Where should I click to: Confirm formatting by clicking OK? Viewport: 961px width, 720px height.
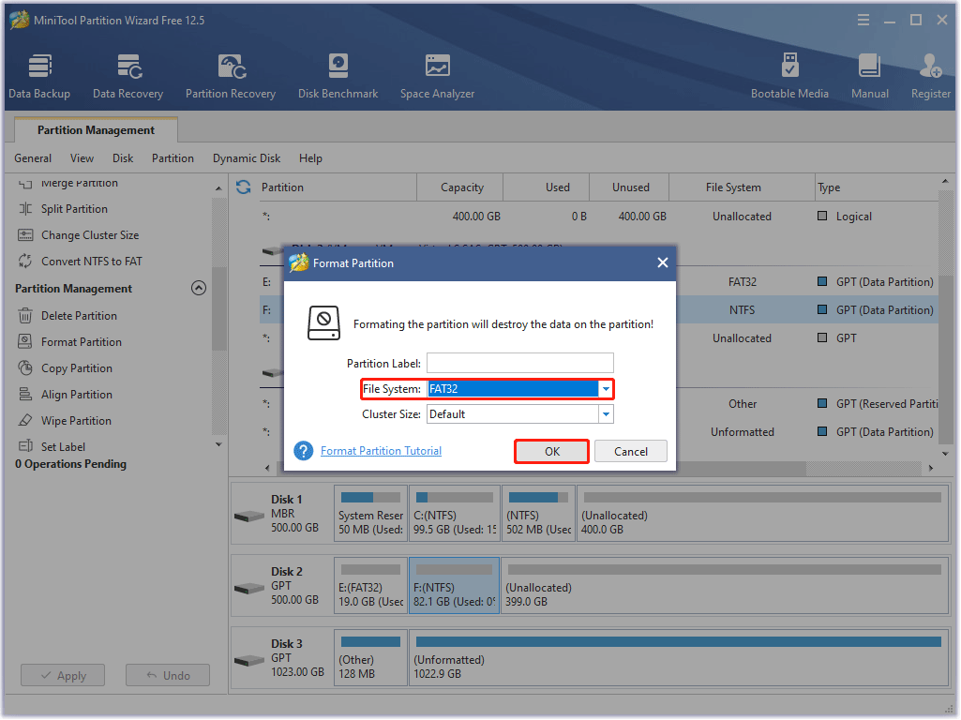[551, 451]
